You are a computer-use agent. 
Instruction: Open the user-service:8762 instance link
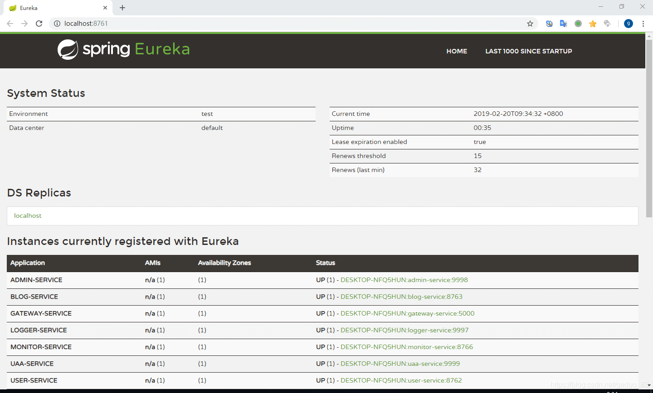(401, 380)
